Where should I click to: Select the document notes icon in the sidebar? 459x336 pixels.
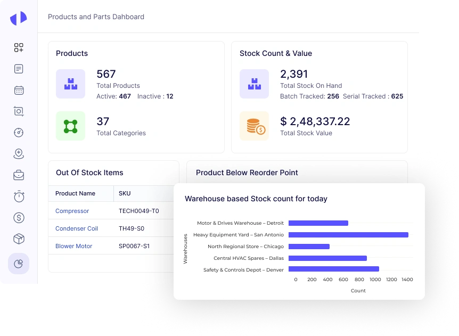tap(19, 69)
